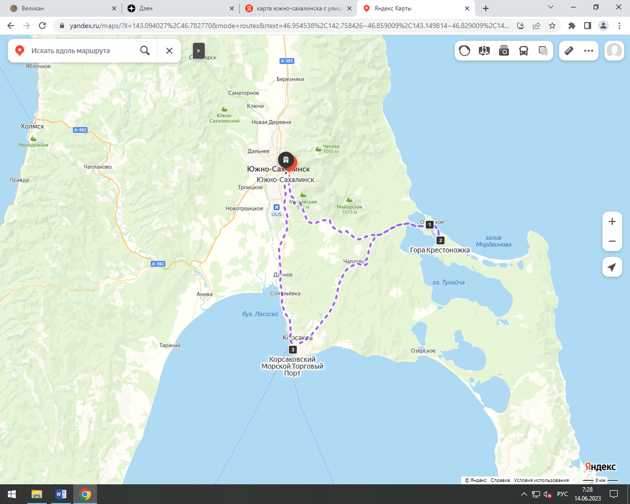Zoom in the map with plus button
Viewport: 630px width, 504px height.
612,222
